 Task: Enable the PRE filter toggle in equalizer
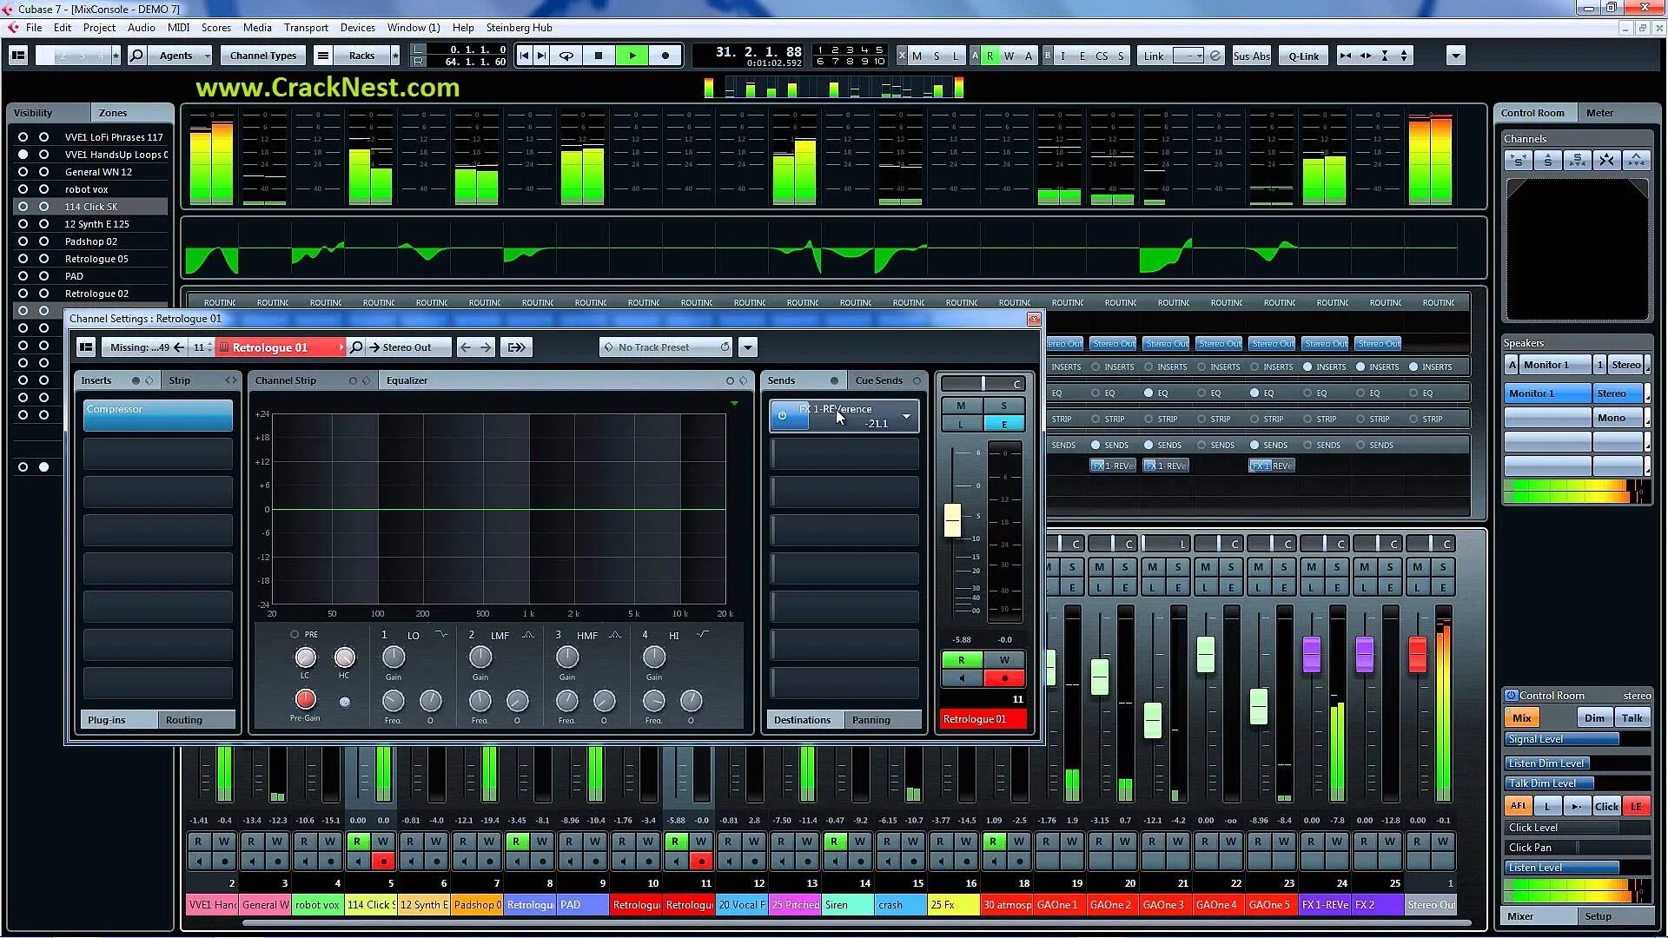(x=295, y=635)
